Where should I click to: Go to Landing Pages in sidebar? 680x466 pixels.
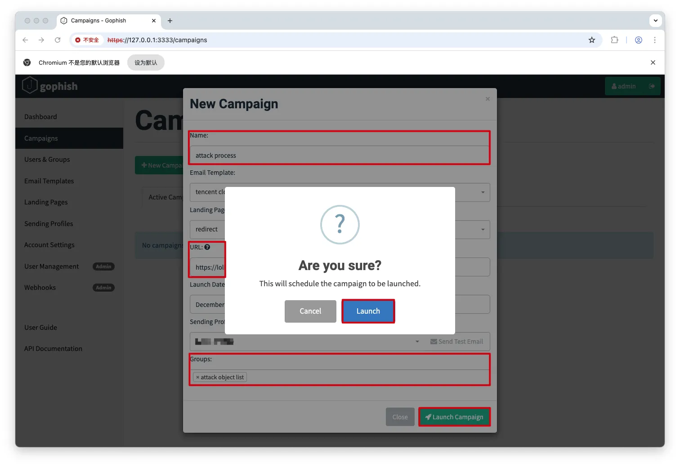coord(46,202)
